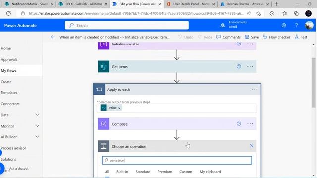This screenshot has width=317, height=178.
Task: Open the favorites list icon
Action: pos(284,13)
